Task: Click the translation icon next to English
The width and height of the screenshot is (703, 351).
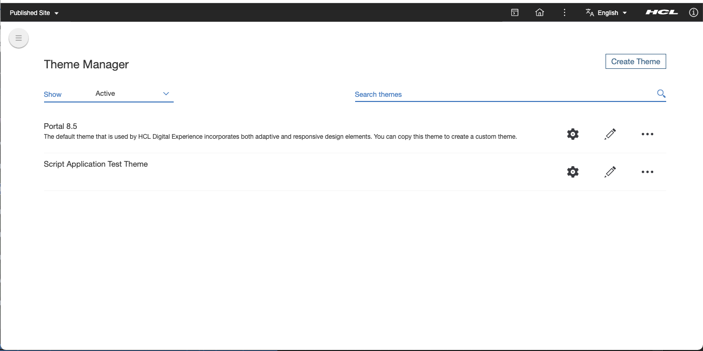Action: [x=589, y=12]
